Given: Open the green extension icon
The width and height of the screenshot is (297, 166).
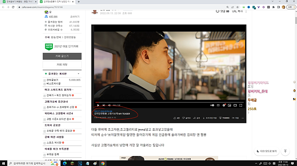Looking at the screenshot, I should [x=244, y=7].
